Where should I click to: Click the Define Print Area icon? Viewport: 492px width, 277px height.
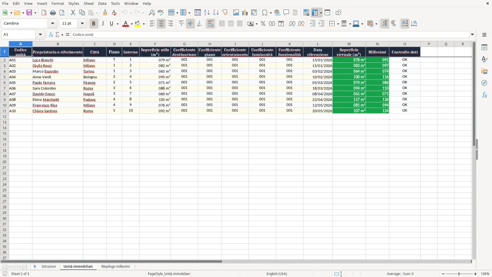click(306, 13)
